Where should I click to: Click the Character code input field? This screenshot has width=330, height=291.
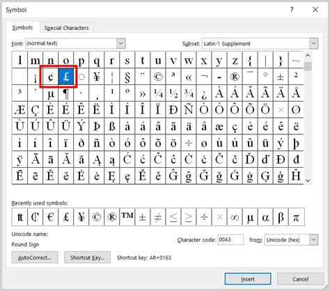230,239
